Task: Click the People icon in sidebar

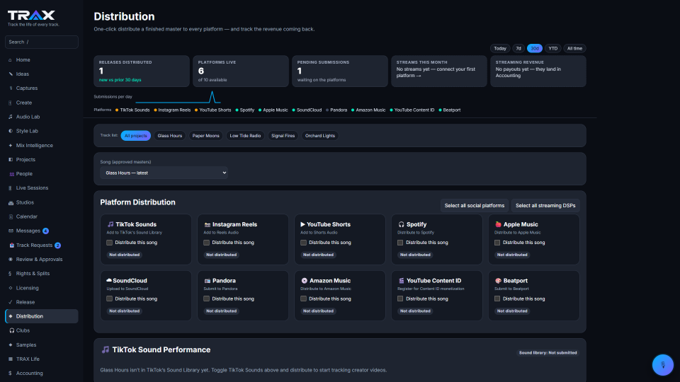Action: (x=11, y=174)
